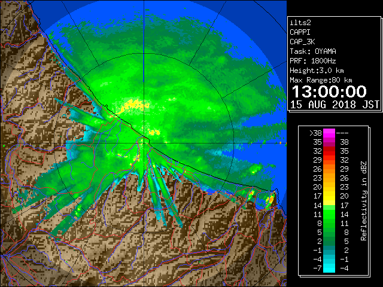Click the 13:00:00 timestamp

[x=329, y=91]
